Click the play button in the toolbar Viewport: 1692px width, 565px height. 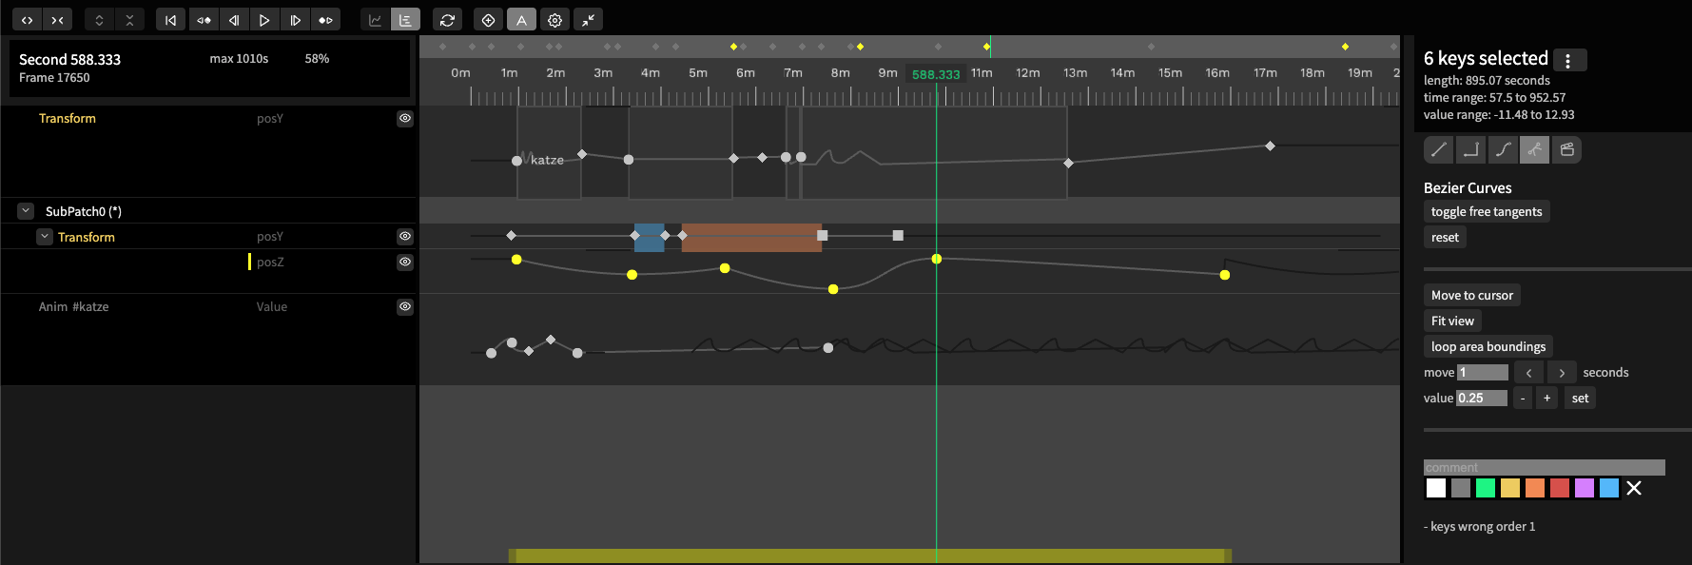pyautogui.click(x=264, y=20)
